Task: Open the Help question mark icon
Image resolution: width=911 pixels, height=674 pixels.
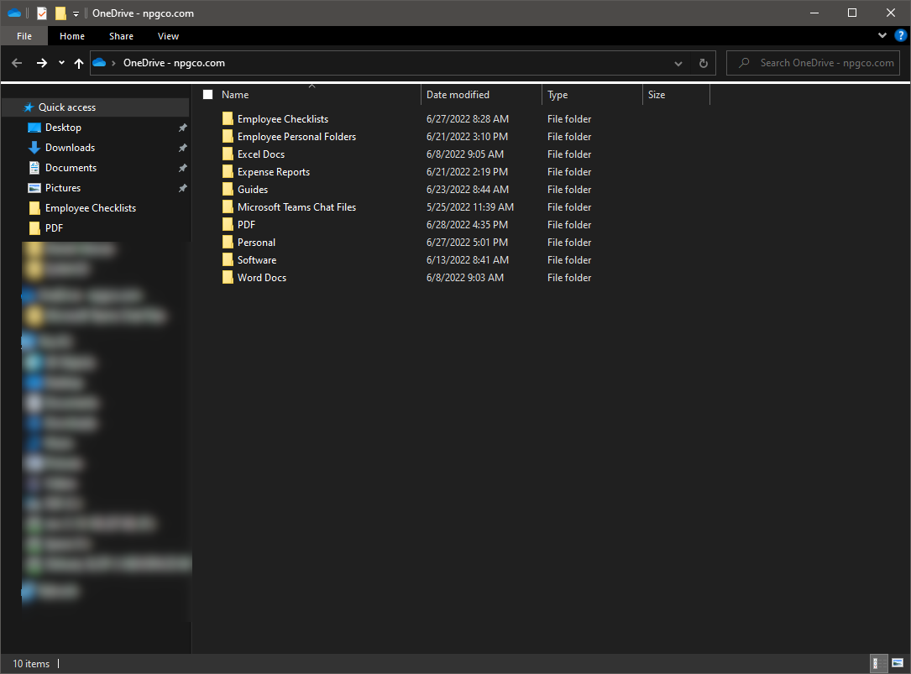Action: pos(900,35)
